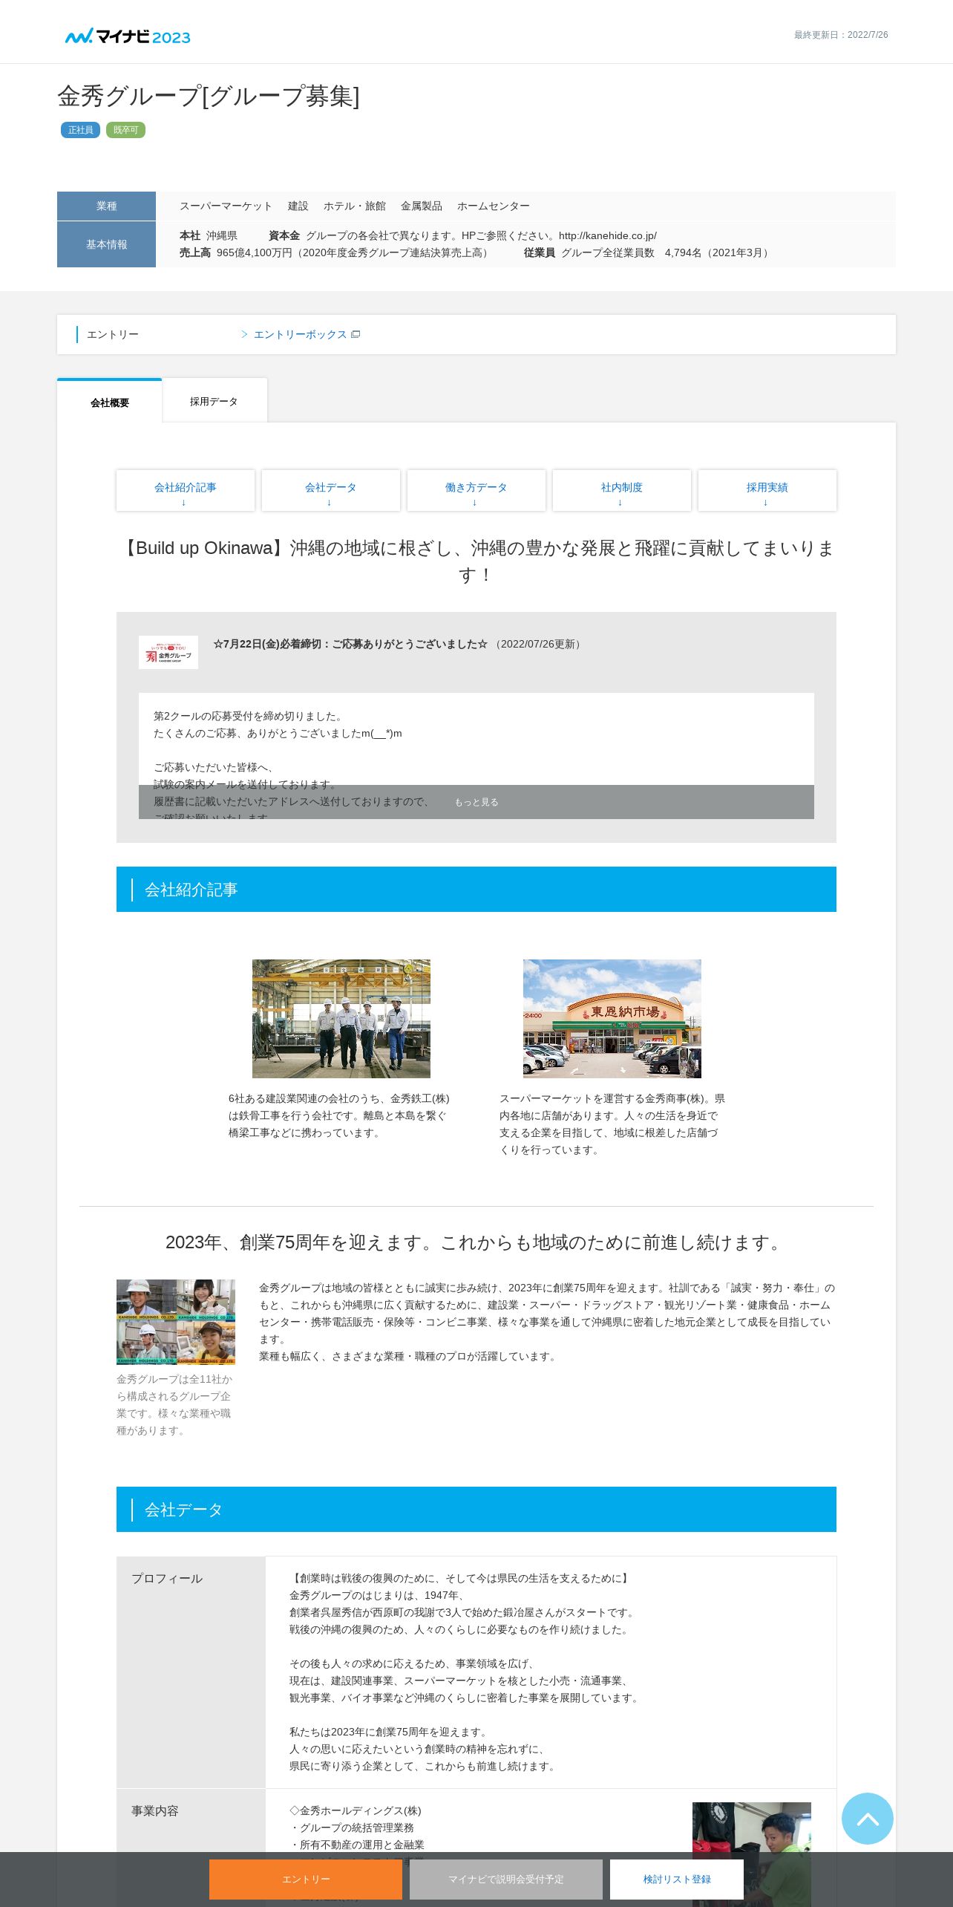Viewport: 953px width, 1907px height.
Task: Click ◇金秀ホールディングス(株) text
Action: point(356,1810)
